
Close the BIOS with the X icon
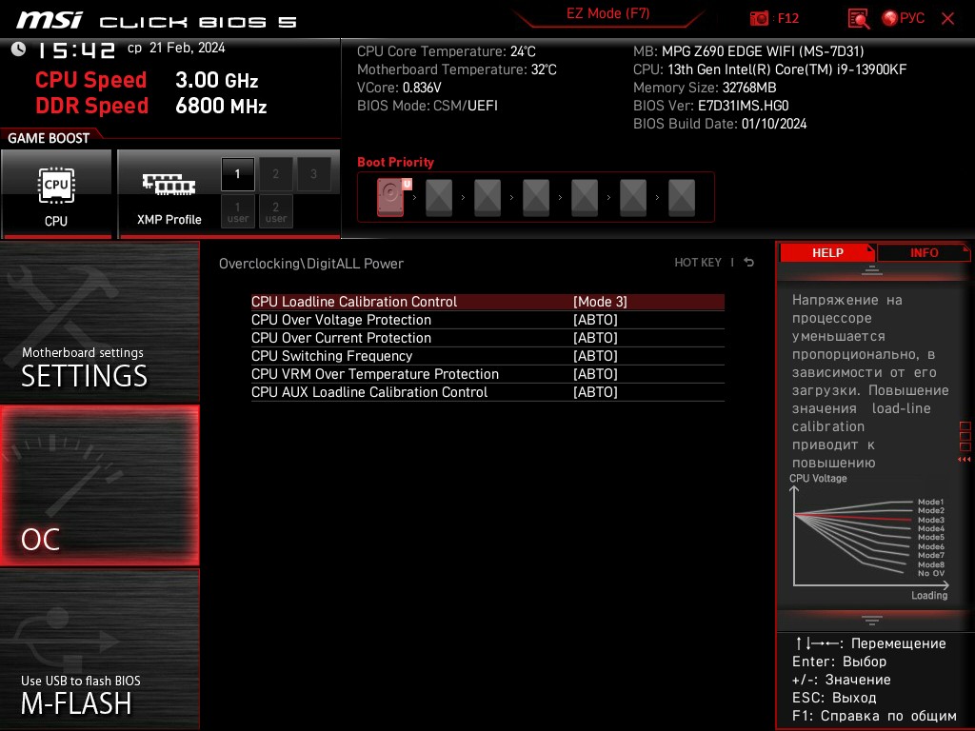[x=947, y=19]
